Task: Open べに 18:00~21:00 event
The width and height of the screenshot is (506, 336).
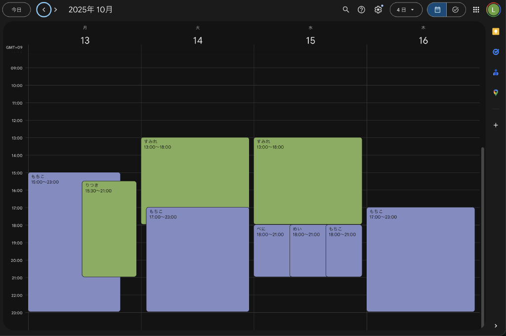Action: coord(272,251)
